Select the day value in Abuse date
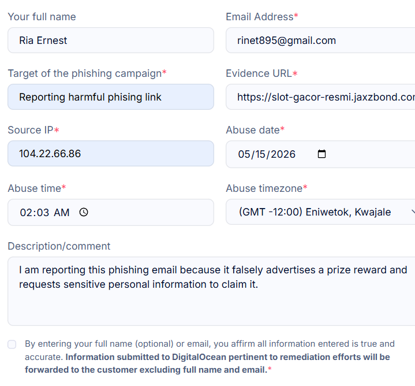 pyautogui.click(x=259, y=154)
